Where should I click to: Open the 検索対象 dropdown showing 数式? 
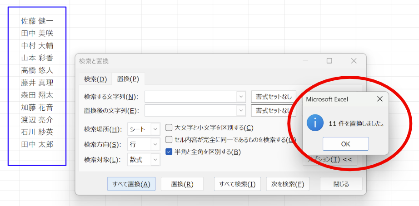point(144,160)
